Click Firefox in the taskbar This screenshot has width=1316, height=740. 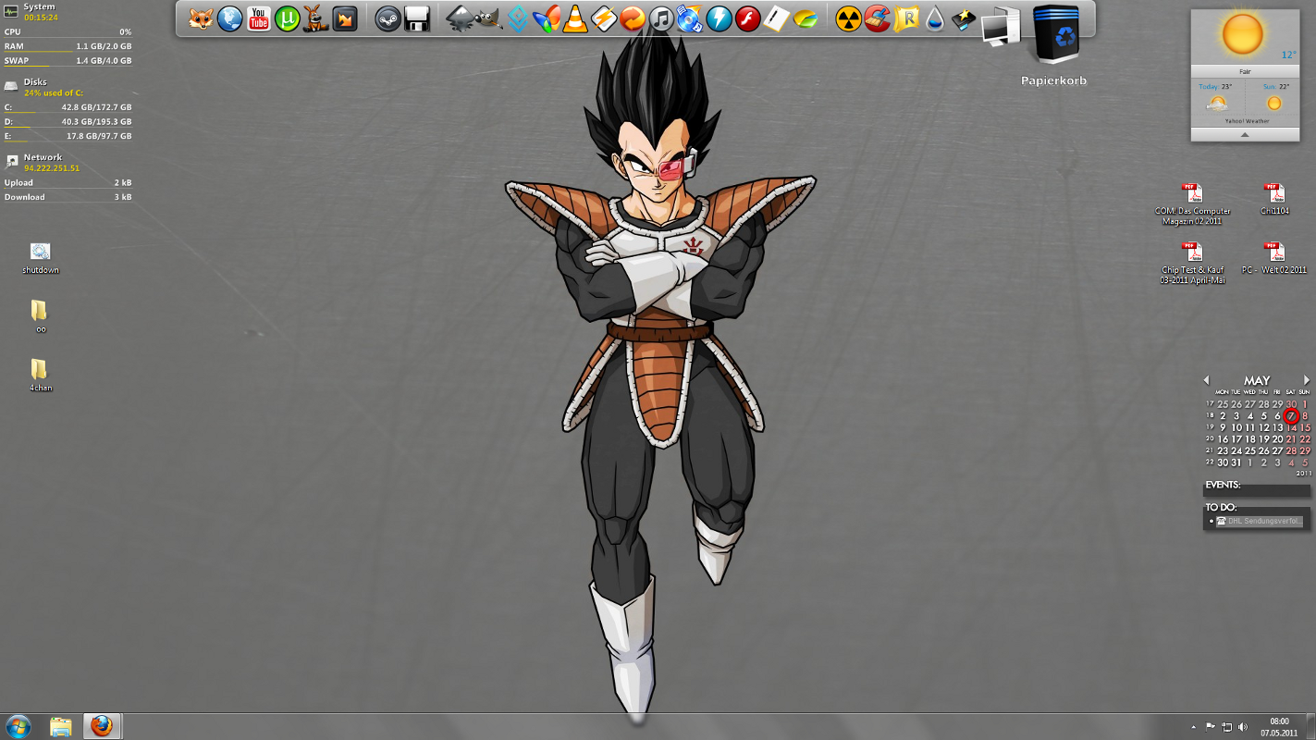coord(102,726)
